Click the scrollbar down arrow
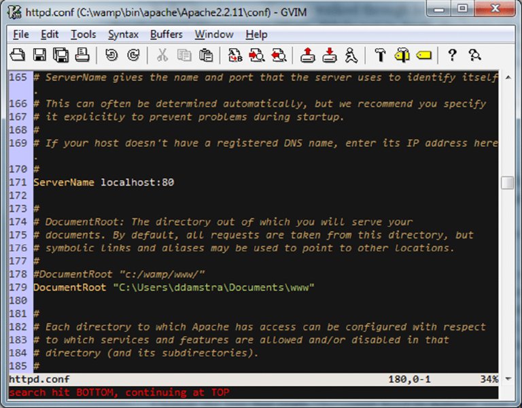Screen dimensions: 522x408 point(508,379)
